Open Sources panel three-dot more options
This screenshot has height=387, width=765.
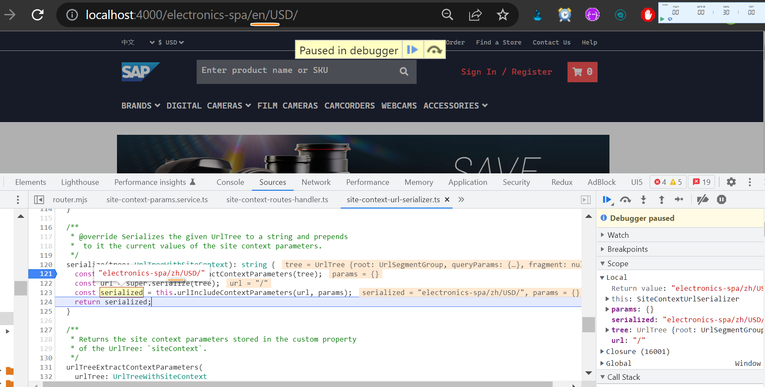pos(18,200)
